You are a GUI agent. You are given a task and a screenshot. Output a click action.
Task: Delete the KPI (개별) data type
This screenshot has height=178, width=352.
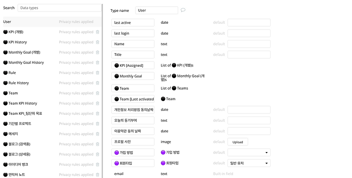tap(97, 32)
